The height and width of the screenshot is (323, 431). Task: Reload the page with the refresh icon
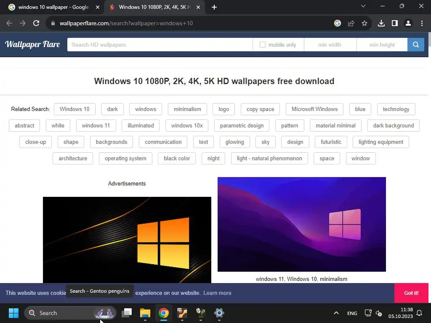click(36, 24)
